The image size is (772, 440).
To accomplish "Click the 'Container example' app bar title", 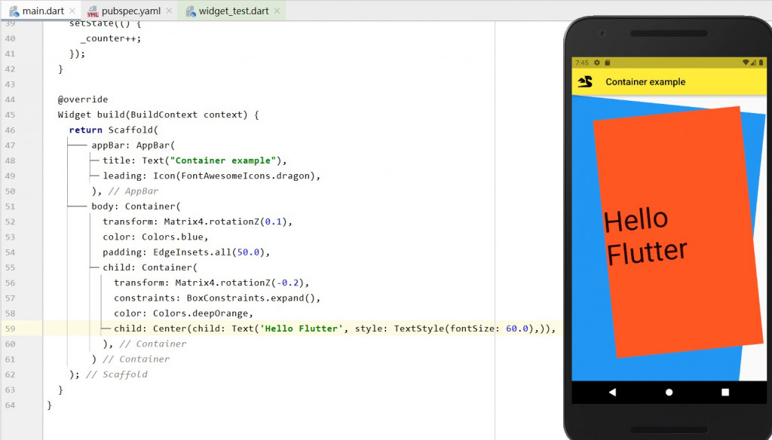I will (x=645, y=81).
